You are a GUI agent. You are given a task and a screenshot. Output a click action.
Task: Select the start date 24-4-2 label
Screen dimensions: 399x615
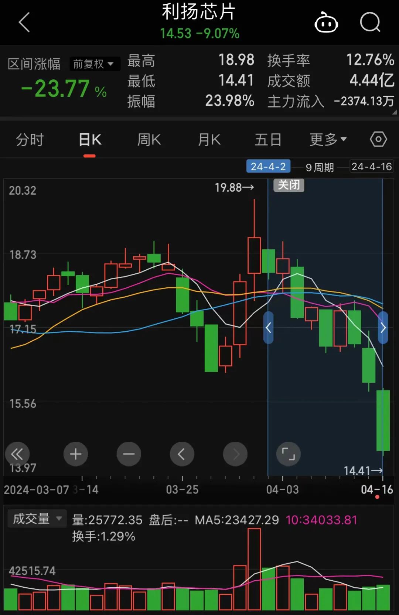click(x=268, y=167)
